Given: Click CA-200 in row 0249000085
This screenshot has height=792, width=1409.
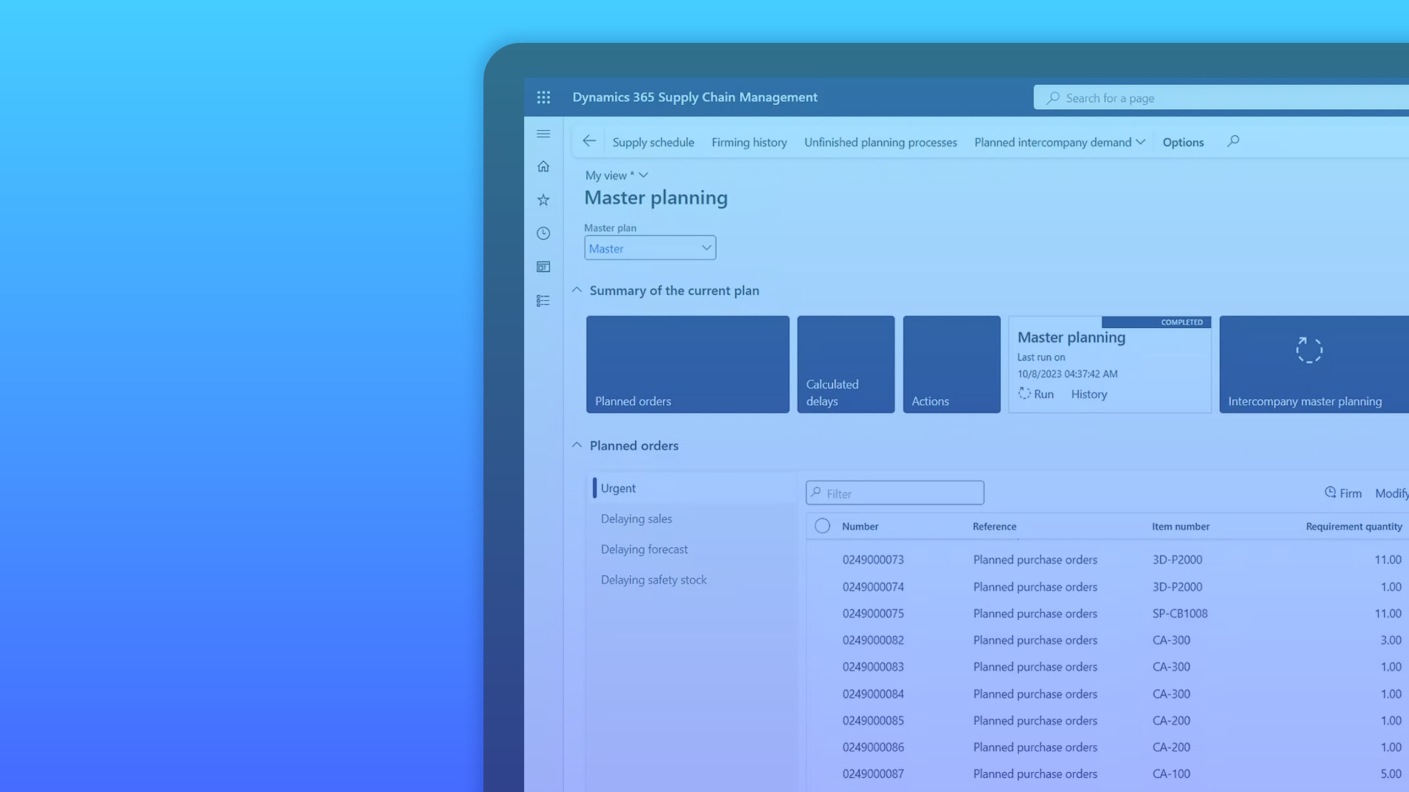Looking at the screenshot, I should [1171, 721].
